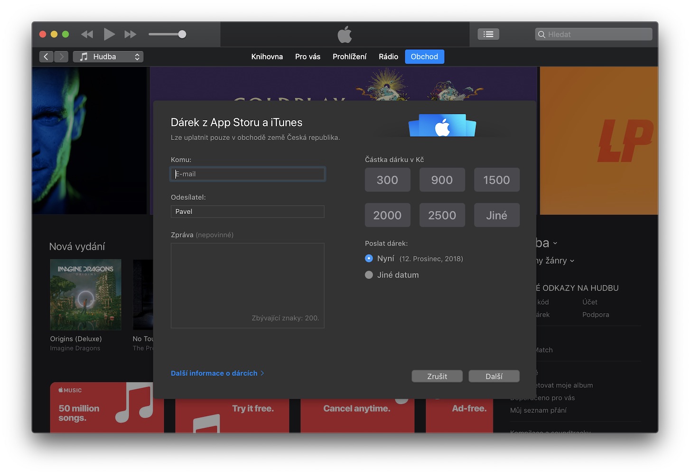
Task: Choose the Jiné custom amount
Action: click(x=496, y=215)
